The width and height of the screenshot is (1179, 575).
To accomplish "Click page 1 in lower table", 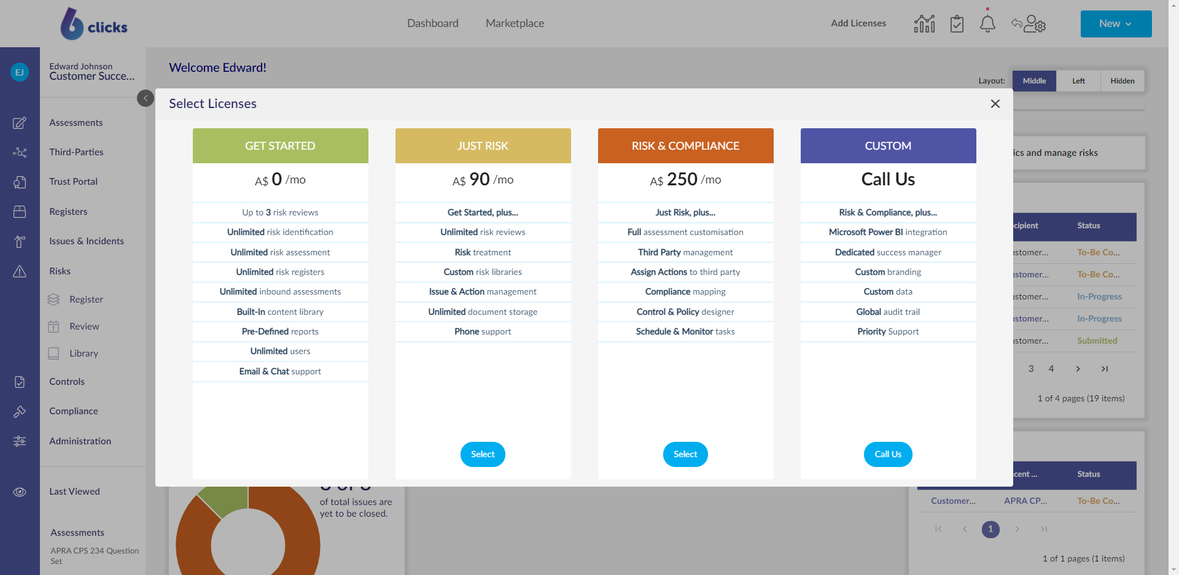I will pos(990,529).
